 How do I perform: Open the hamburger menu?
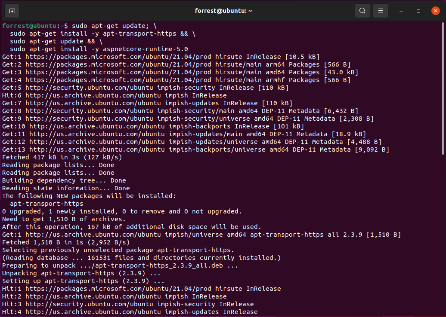coord(380,11)
